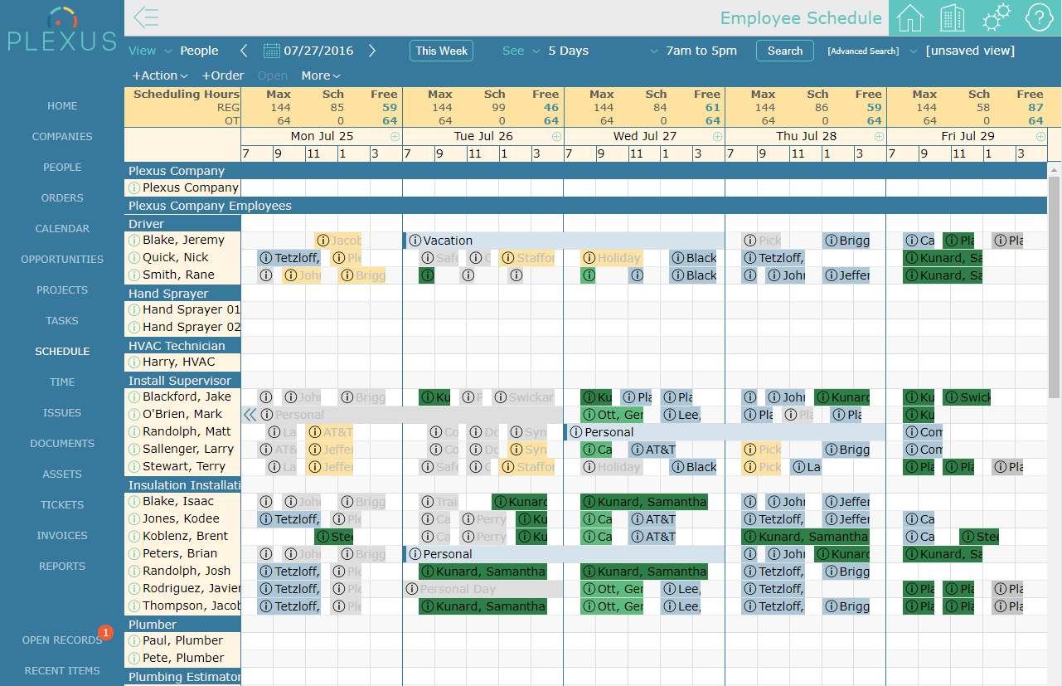Click the Search button

[x=784, y=51]
